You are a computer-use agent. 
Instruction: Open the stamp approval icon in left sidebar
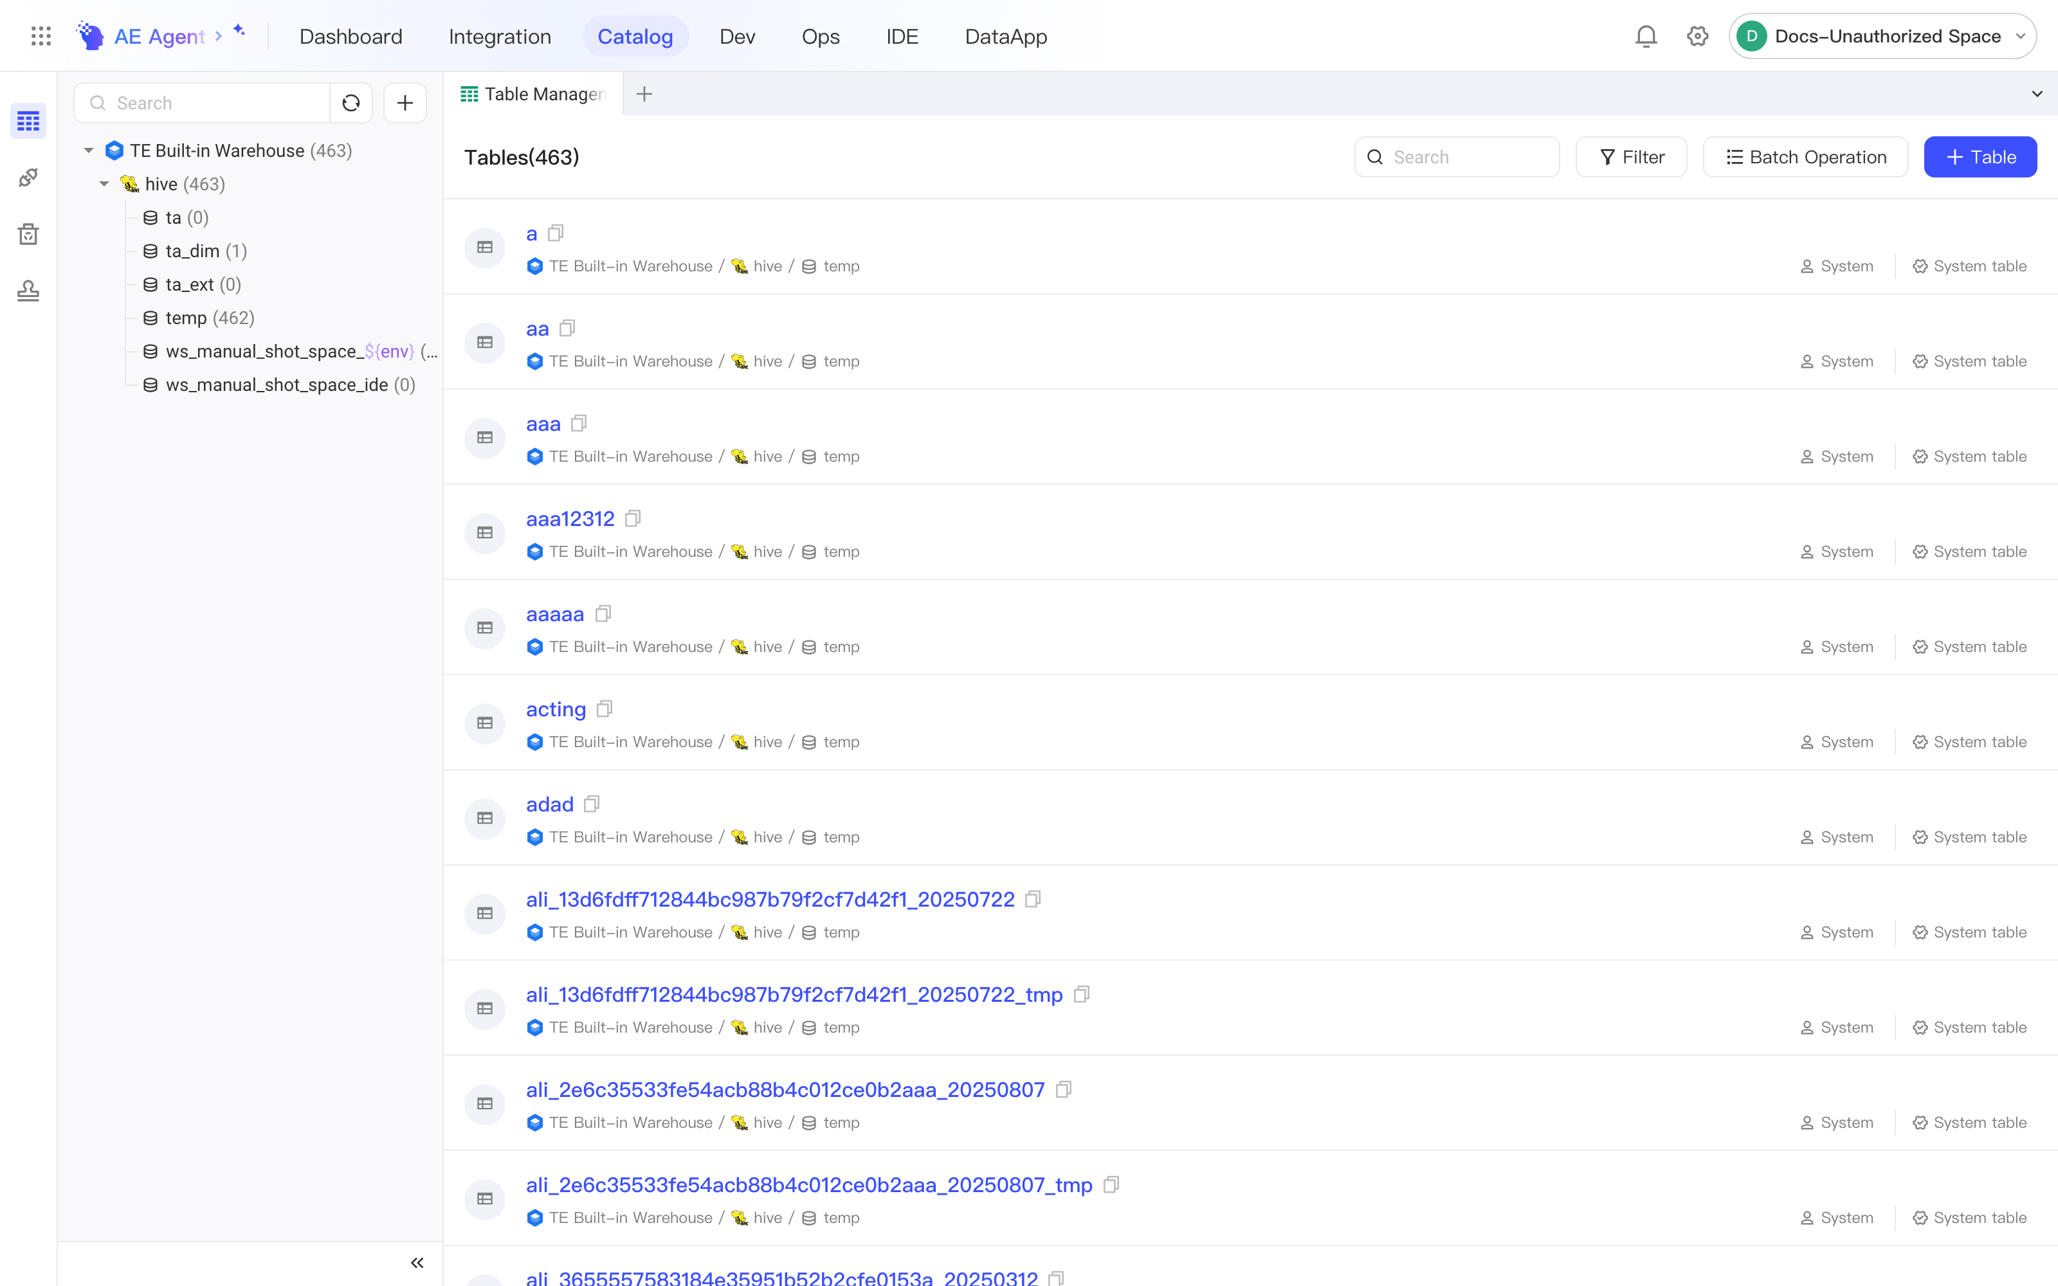[28, 291]
